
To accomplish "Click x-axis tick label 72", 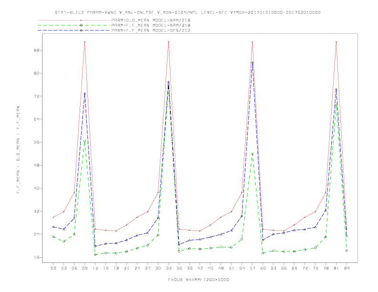I will click(304, 268).
